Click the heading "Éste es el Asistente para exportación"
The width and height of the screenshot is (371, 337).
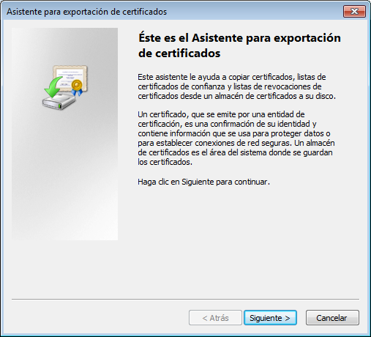coord(239,38)
